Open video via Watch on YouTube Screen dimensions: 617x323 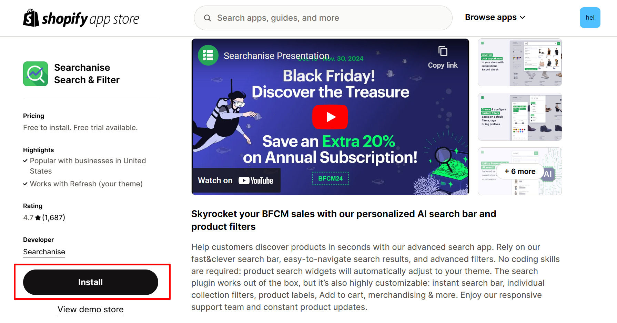[236, 180]
